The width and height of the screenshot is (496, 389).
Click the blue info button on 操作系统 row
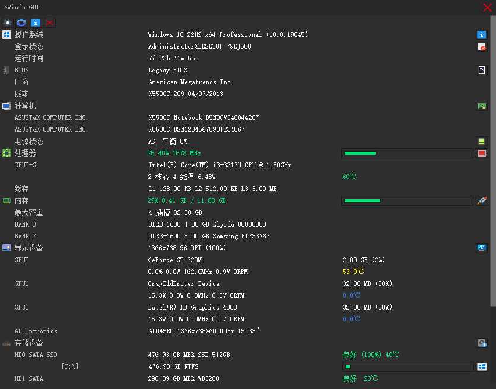482,35
